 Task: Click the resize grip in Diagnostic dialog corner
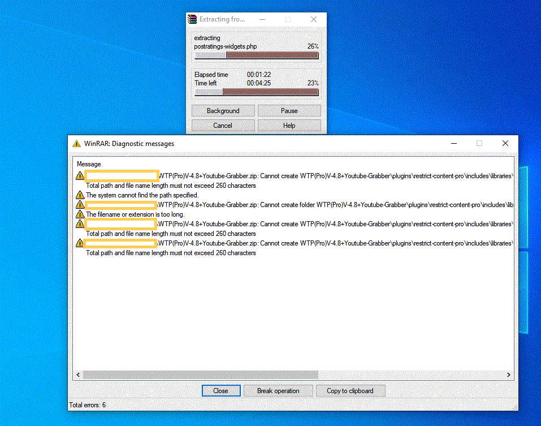(x=515, y=408)
